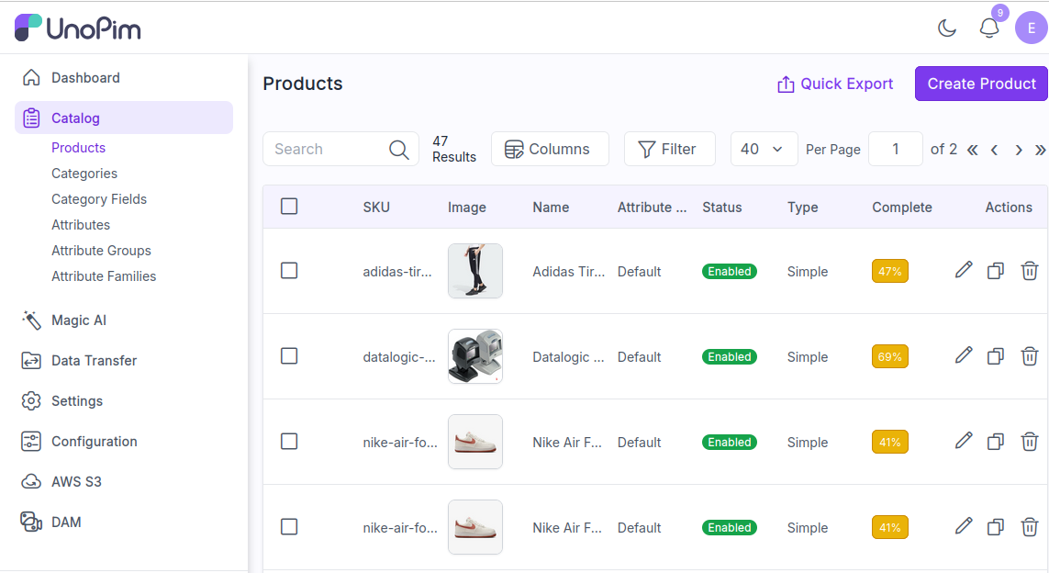Click Create Product button

(981, 84)
